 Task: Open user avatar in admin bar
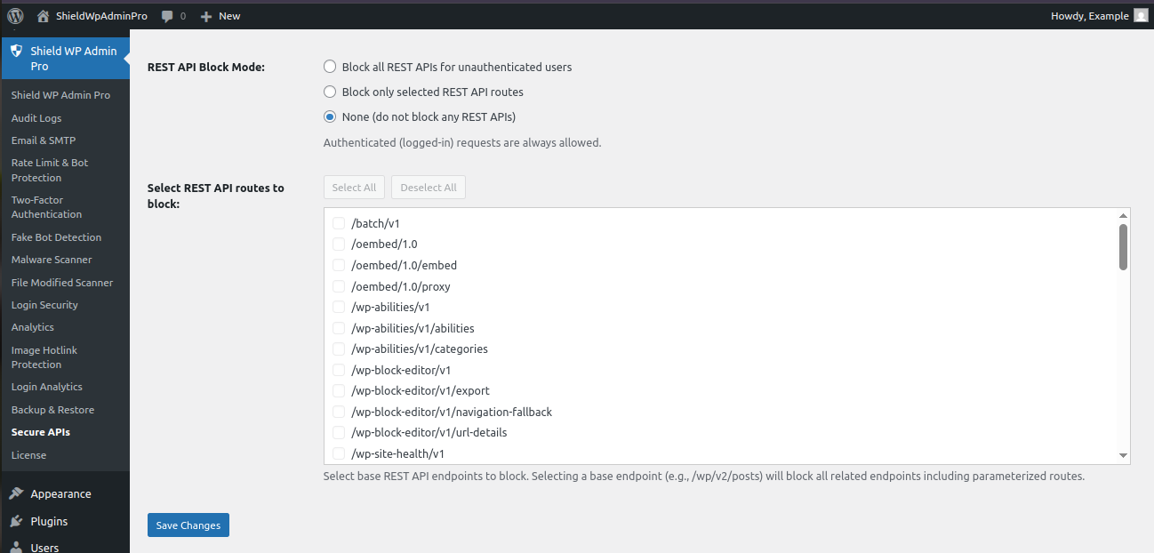pos(1141,16)
